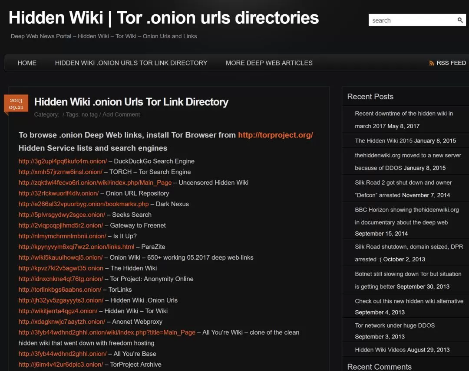Open the Uncensored Hidden Wiki onion link
This screenshot has width=469, height=371.
95,182
